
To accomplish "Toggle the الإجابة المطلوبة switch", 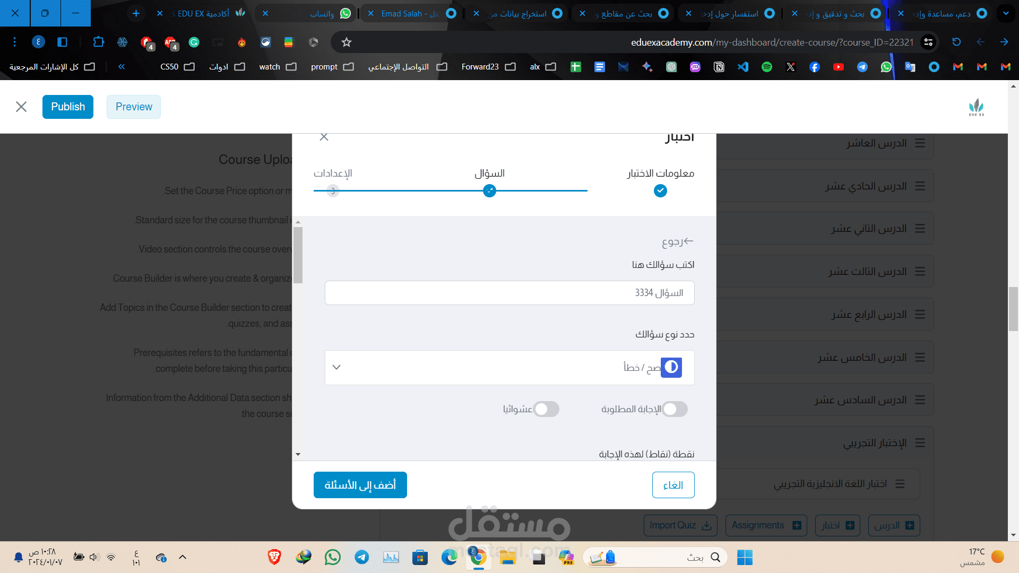I will 675,409.
